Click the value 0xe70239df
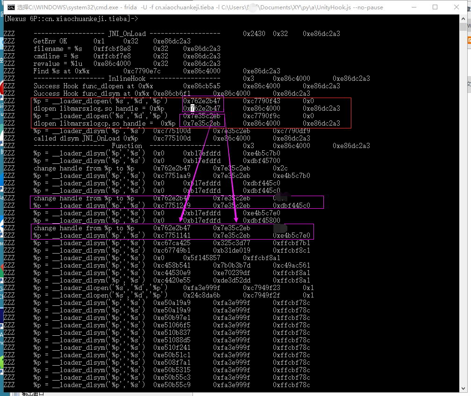The height and width of the screenshot is (396, 471). pyautogui.click(x=232, y=273)
